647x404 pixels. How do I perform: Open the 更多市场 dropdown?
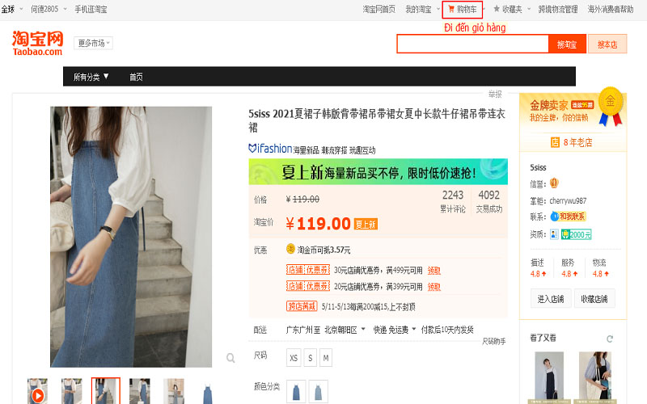94,43
